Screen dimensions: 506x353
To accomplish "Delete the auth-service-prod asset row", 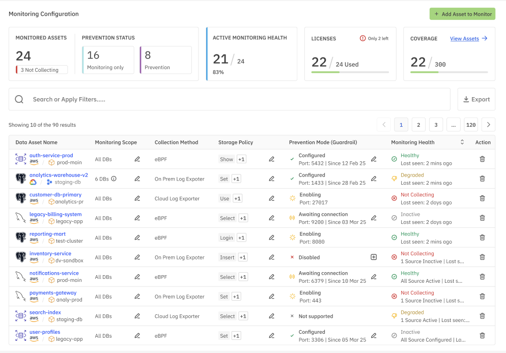I will pos(482,159).
